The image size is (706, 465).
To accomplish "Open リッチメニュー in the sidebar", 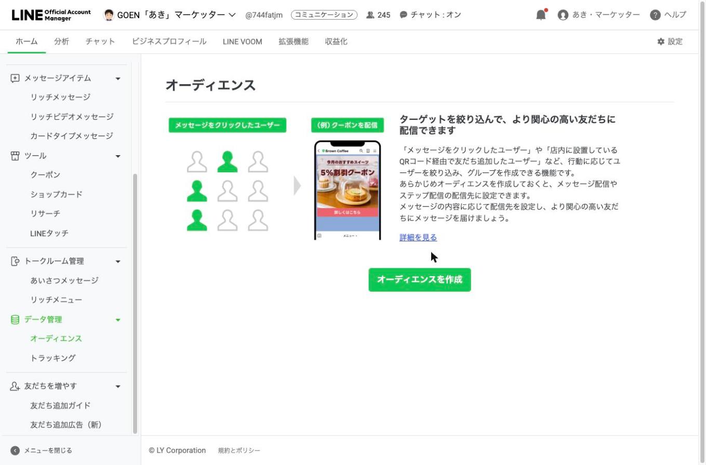I will point(56,300).
